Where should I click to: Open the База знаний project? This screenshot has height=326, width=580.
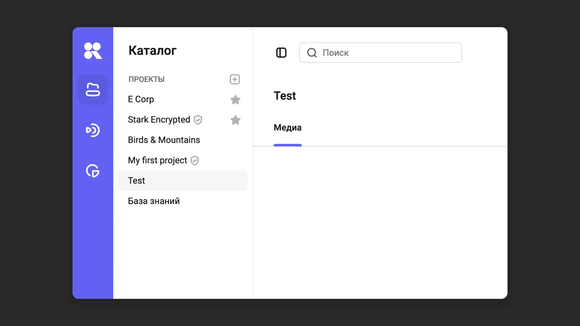[x=153, y=201]
